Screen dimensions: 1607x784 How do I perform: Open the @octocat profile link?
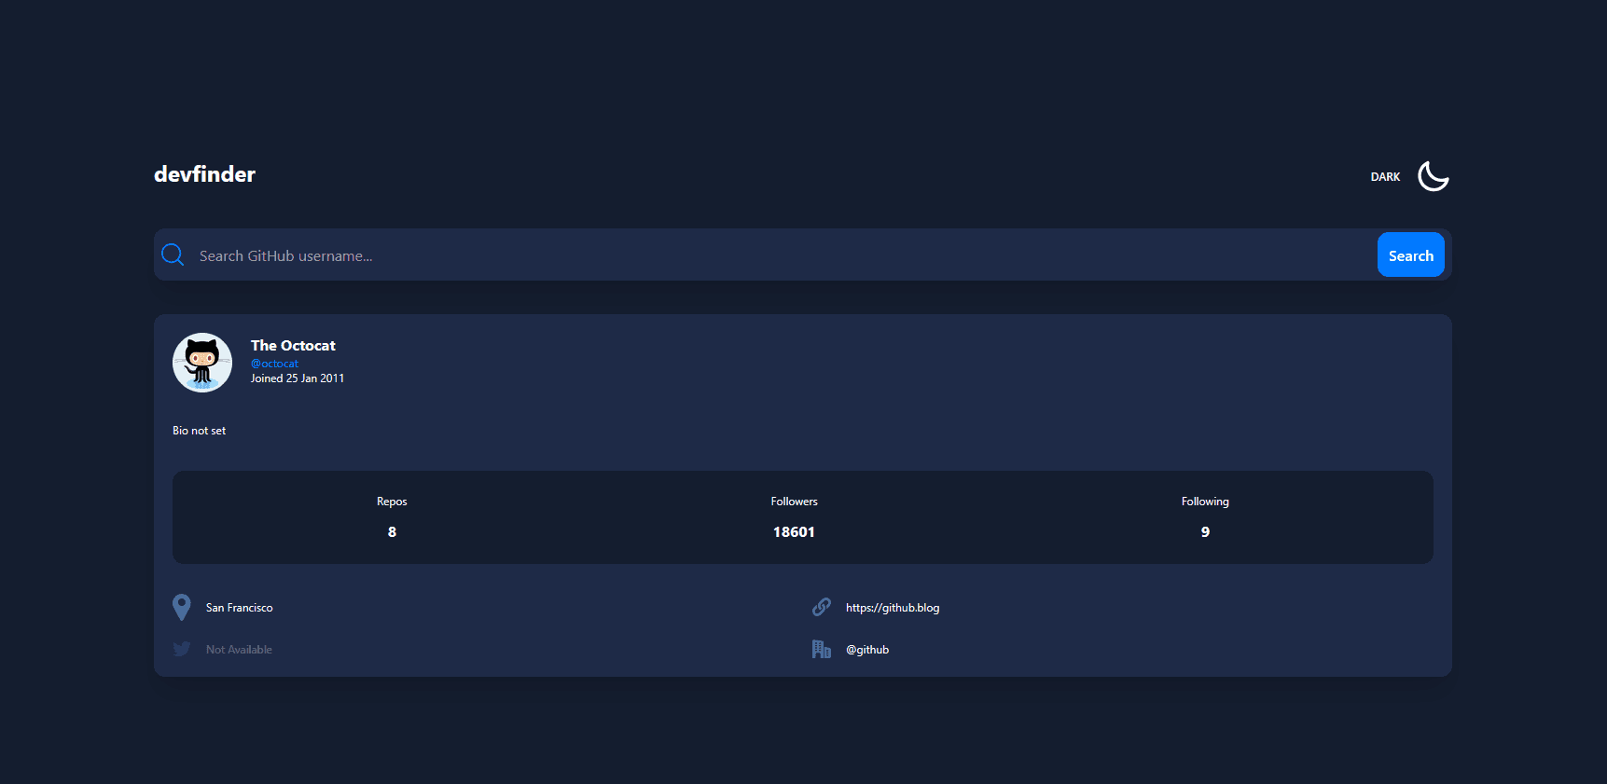(x=274, y=364)
